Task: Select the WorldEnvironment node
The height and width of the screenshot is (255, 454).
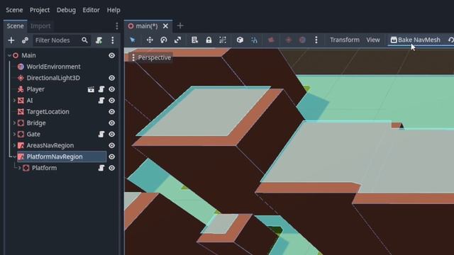Action: click(x=54, y=67)
